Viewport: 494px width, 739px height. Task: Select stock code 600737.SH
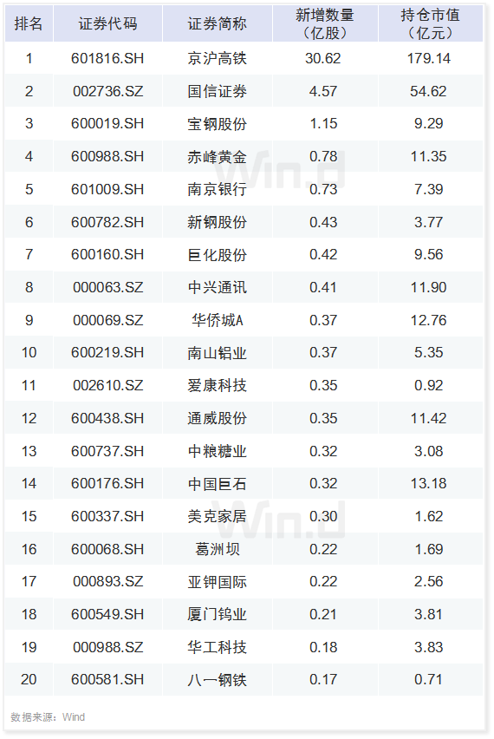pos(107,452)
